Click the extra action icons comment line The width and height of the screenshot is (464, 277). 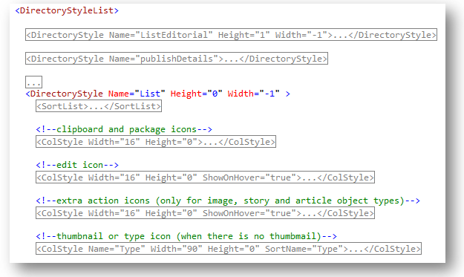pyautogui.click(x=228, y=201)
